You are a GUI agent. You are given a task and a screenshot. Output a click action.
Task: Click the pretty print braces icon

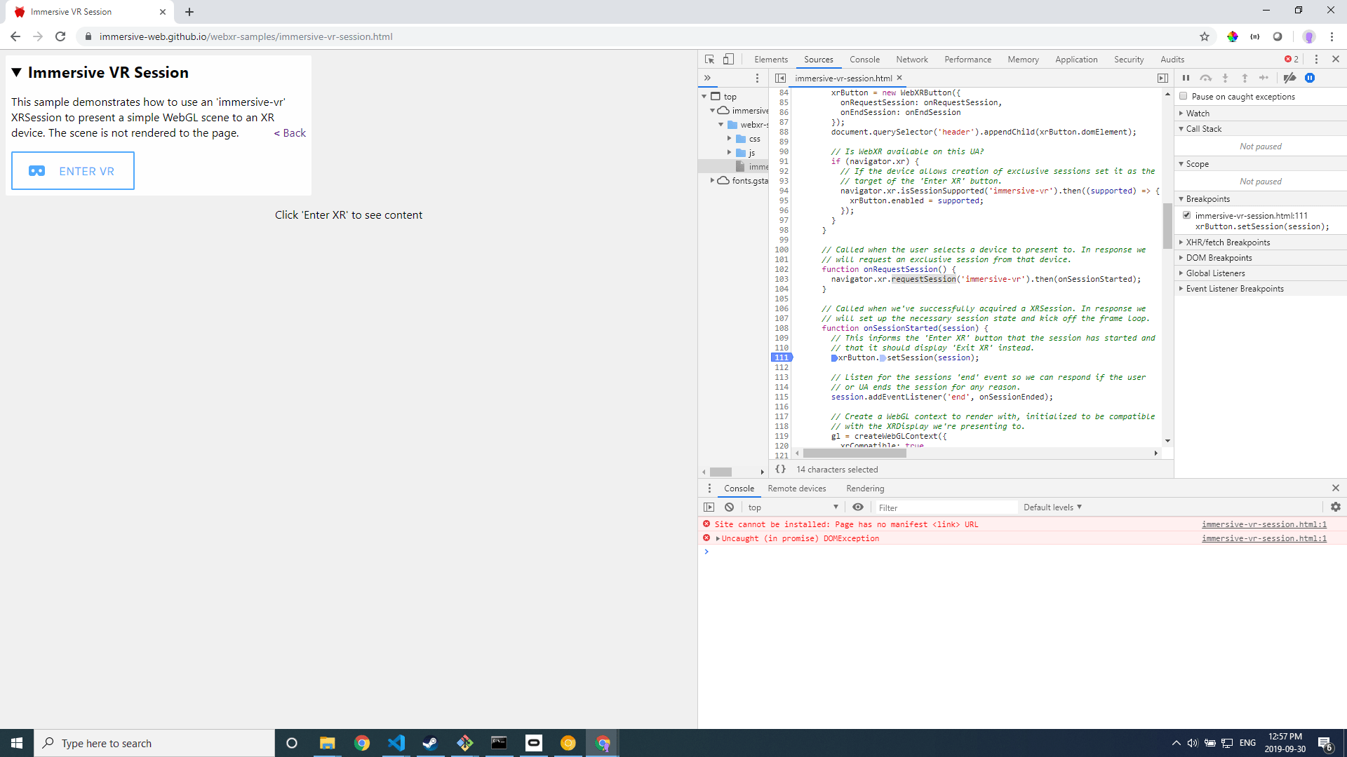coord(780,470)
